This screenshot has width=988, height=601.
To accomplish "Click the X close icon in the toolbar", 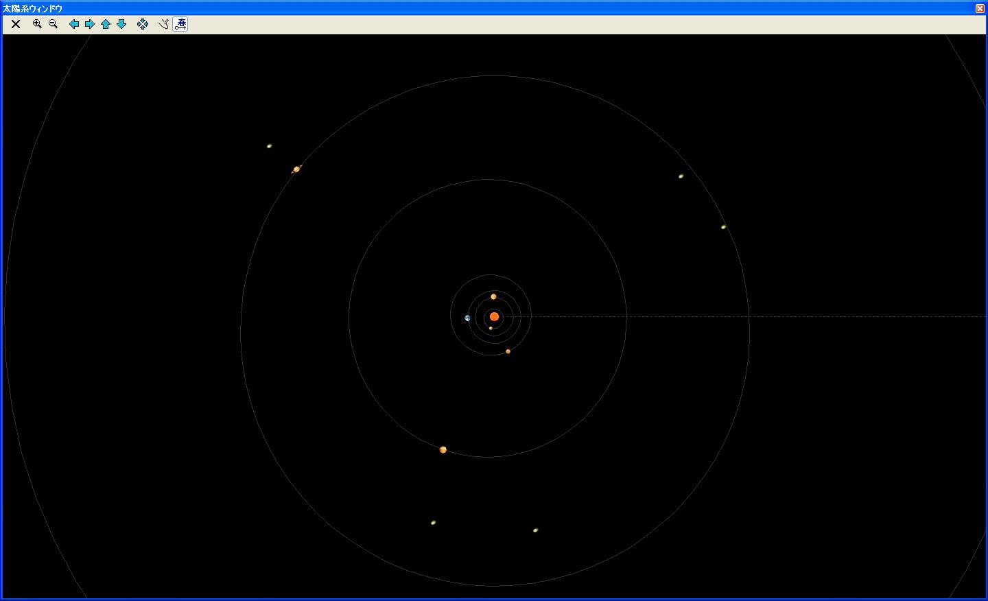I will [x=16, y=24].
